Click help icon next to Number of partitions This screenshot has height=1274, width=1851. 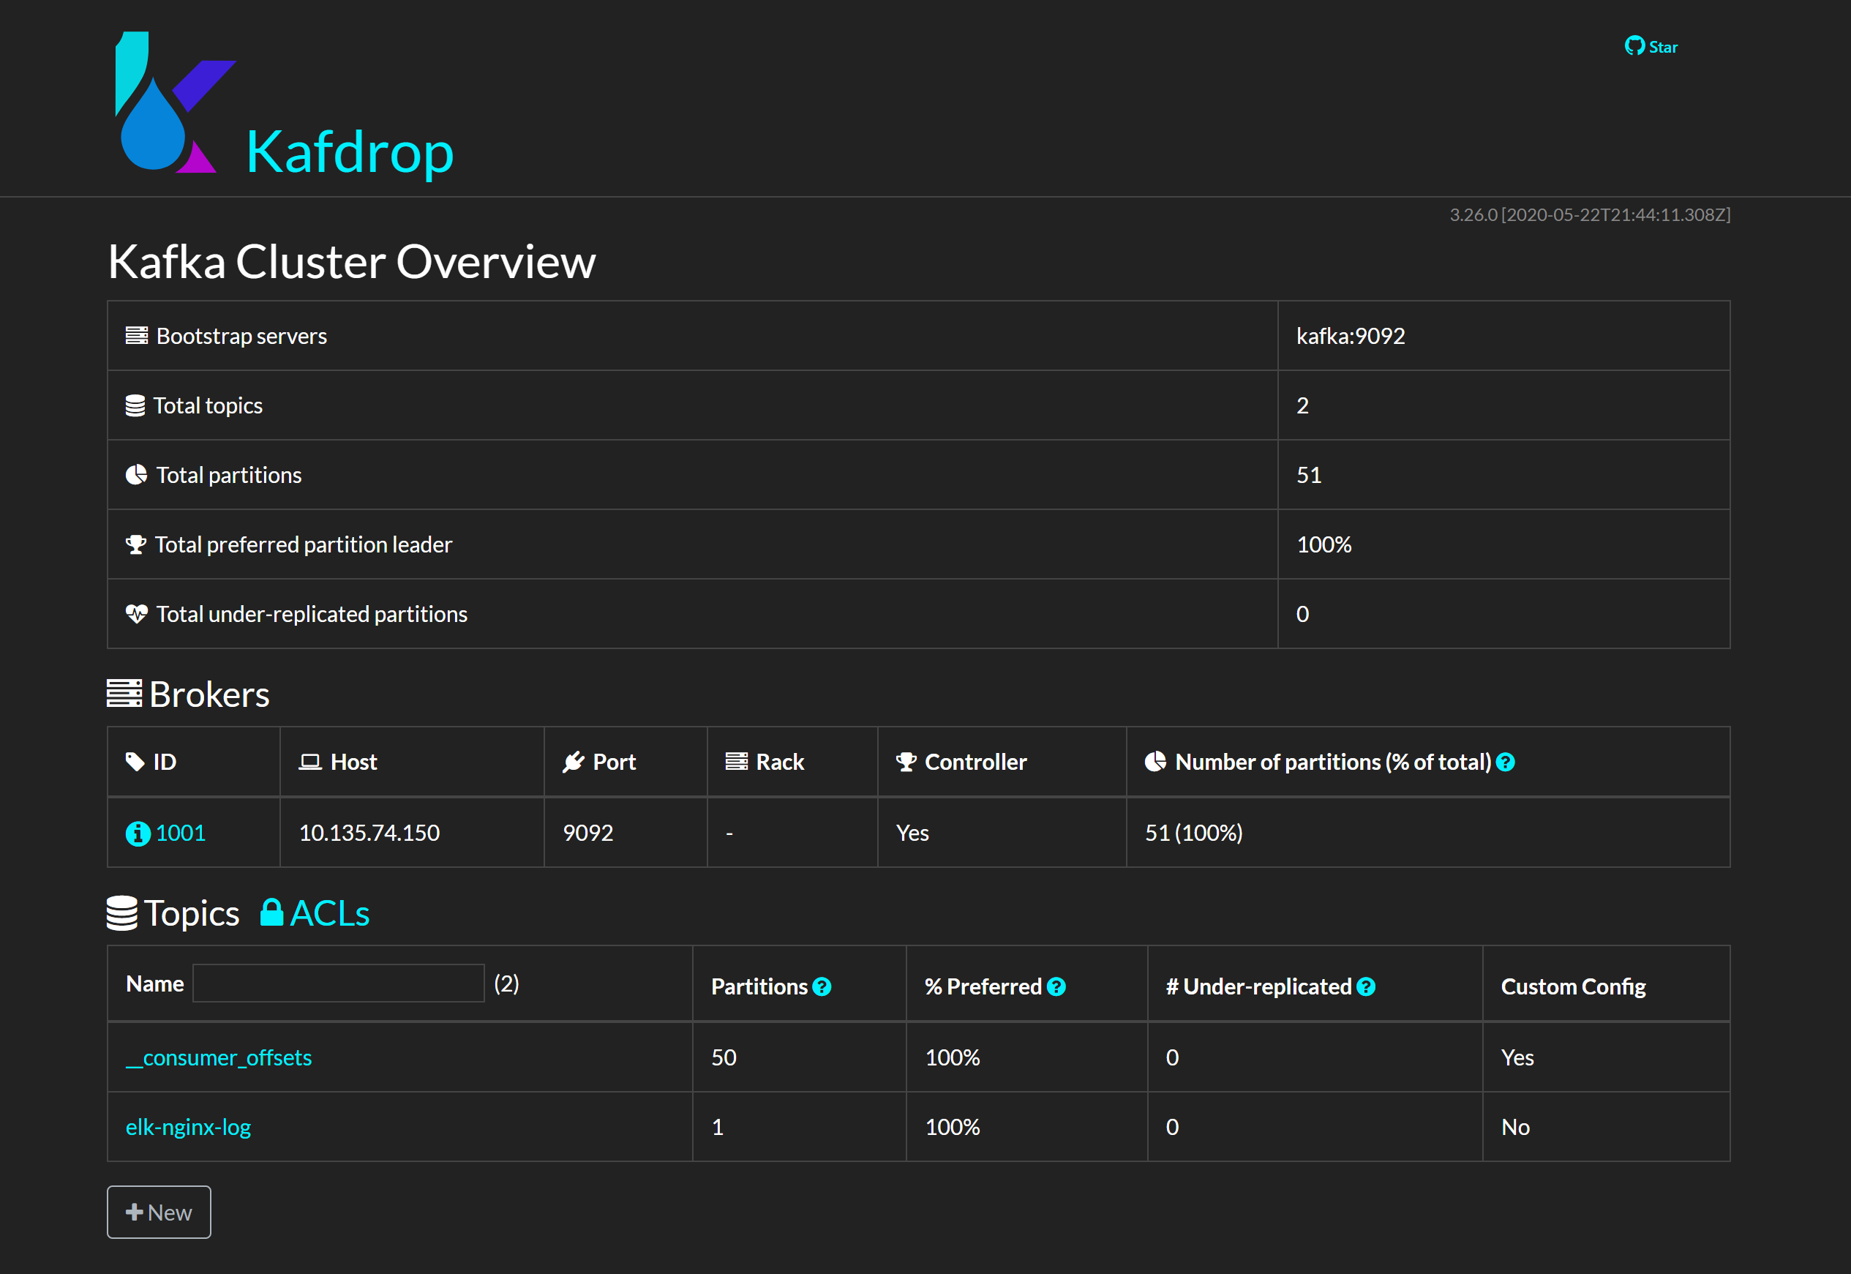[1505, 762]
